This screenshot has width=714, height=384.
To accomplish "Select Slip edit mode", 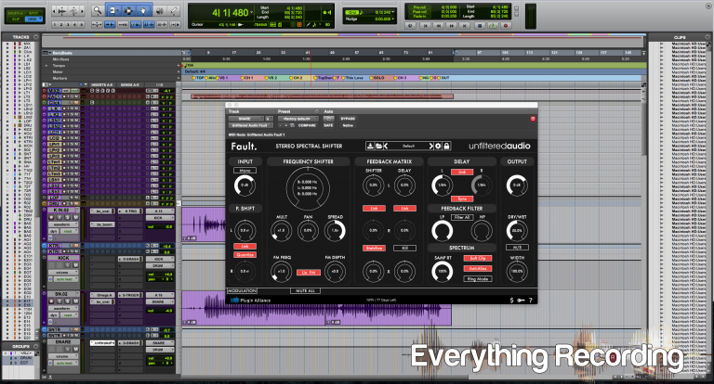I will tap(17, 19).
